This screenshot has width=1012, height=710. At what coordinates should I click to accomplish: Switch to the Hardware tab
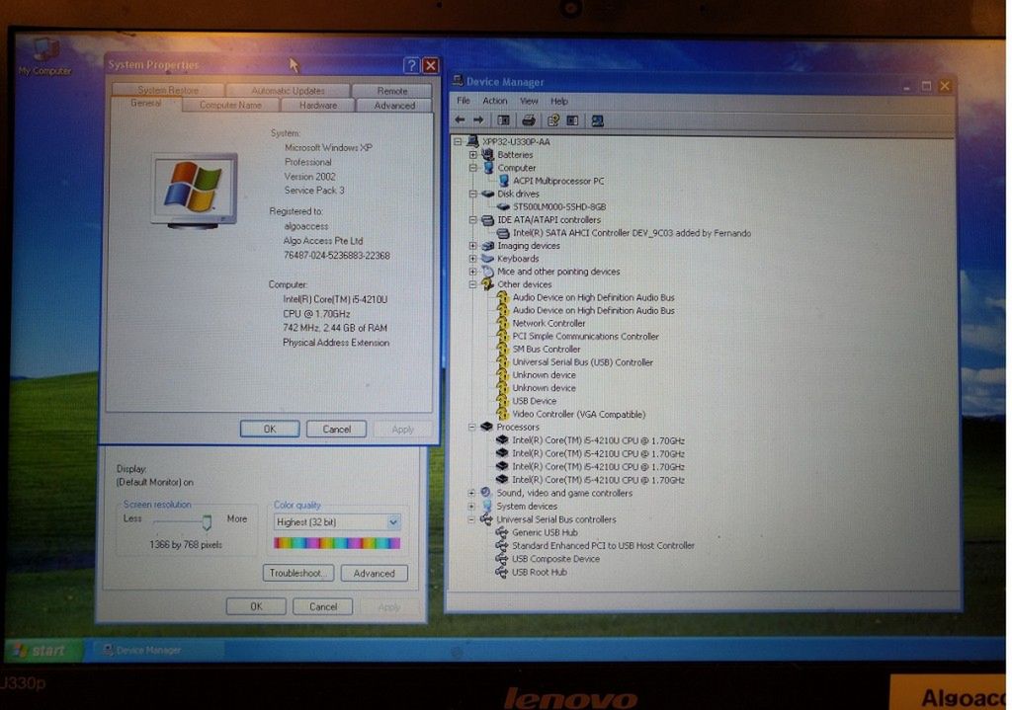pos(317,105)
